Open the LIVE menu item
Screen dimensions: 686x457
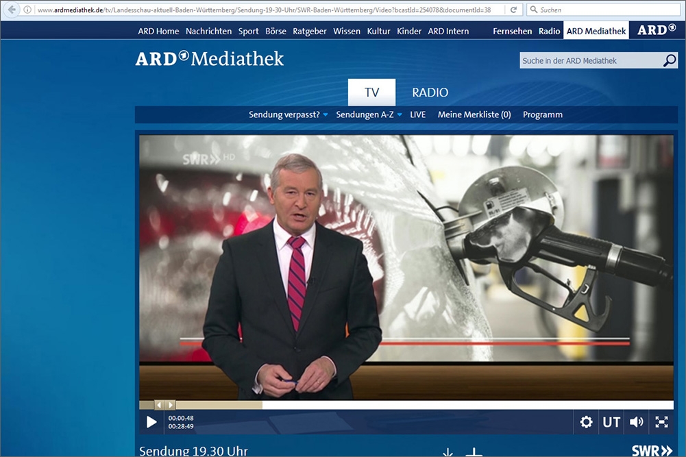(x=418, y=114)
